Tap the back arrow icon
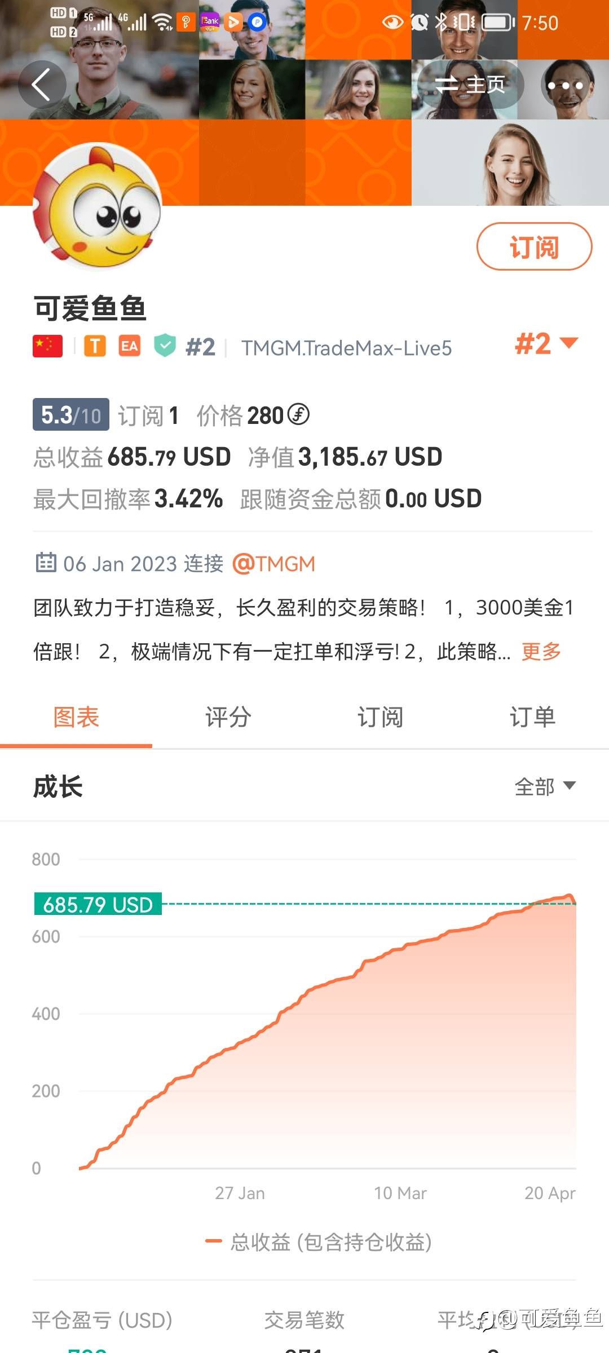The image size is (609, 1353). click(42, 85)
